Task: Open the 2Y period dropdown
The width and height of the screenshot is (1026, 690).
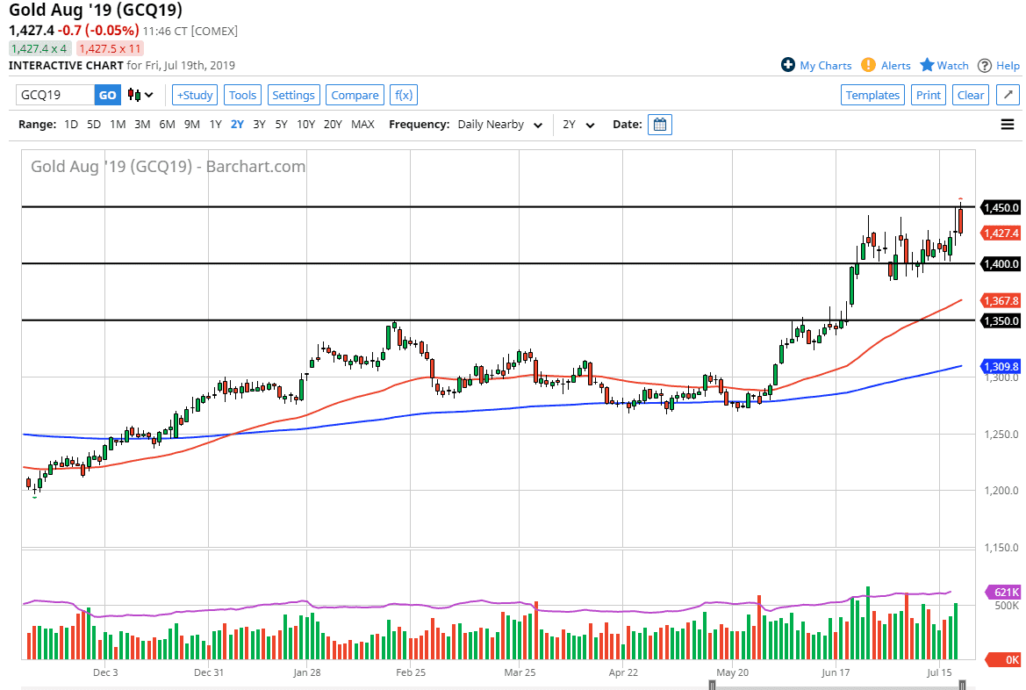Action: pos(579,125)
